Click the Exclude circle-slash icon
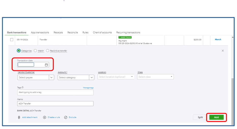Viewport: 237px width, 129px height. (x=66, y=117)
